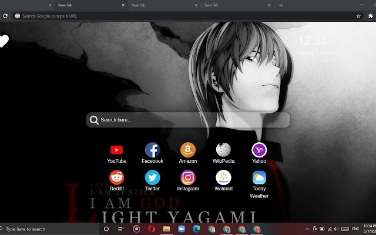Open the Today Weather shortcut
This screenshot has height=235, width=376.
tap(259, 184)
